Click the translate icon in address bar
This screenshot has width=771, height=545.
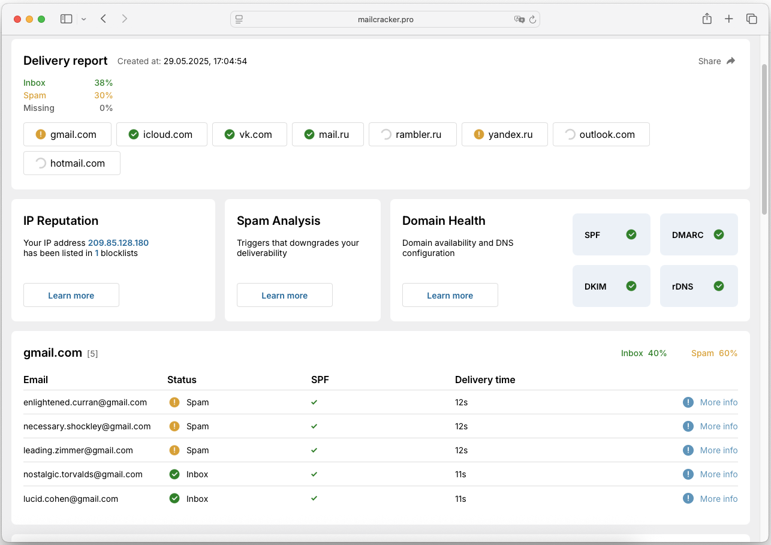pos(519,19)
